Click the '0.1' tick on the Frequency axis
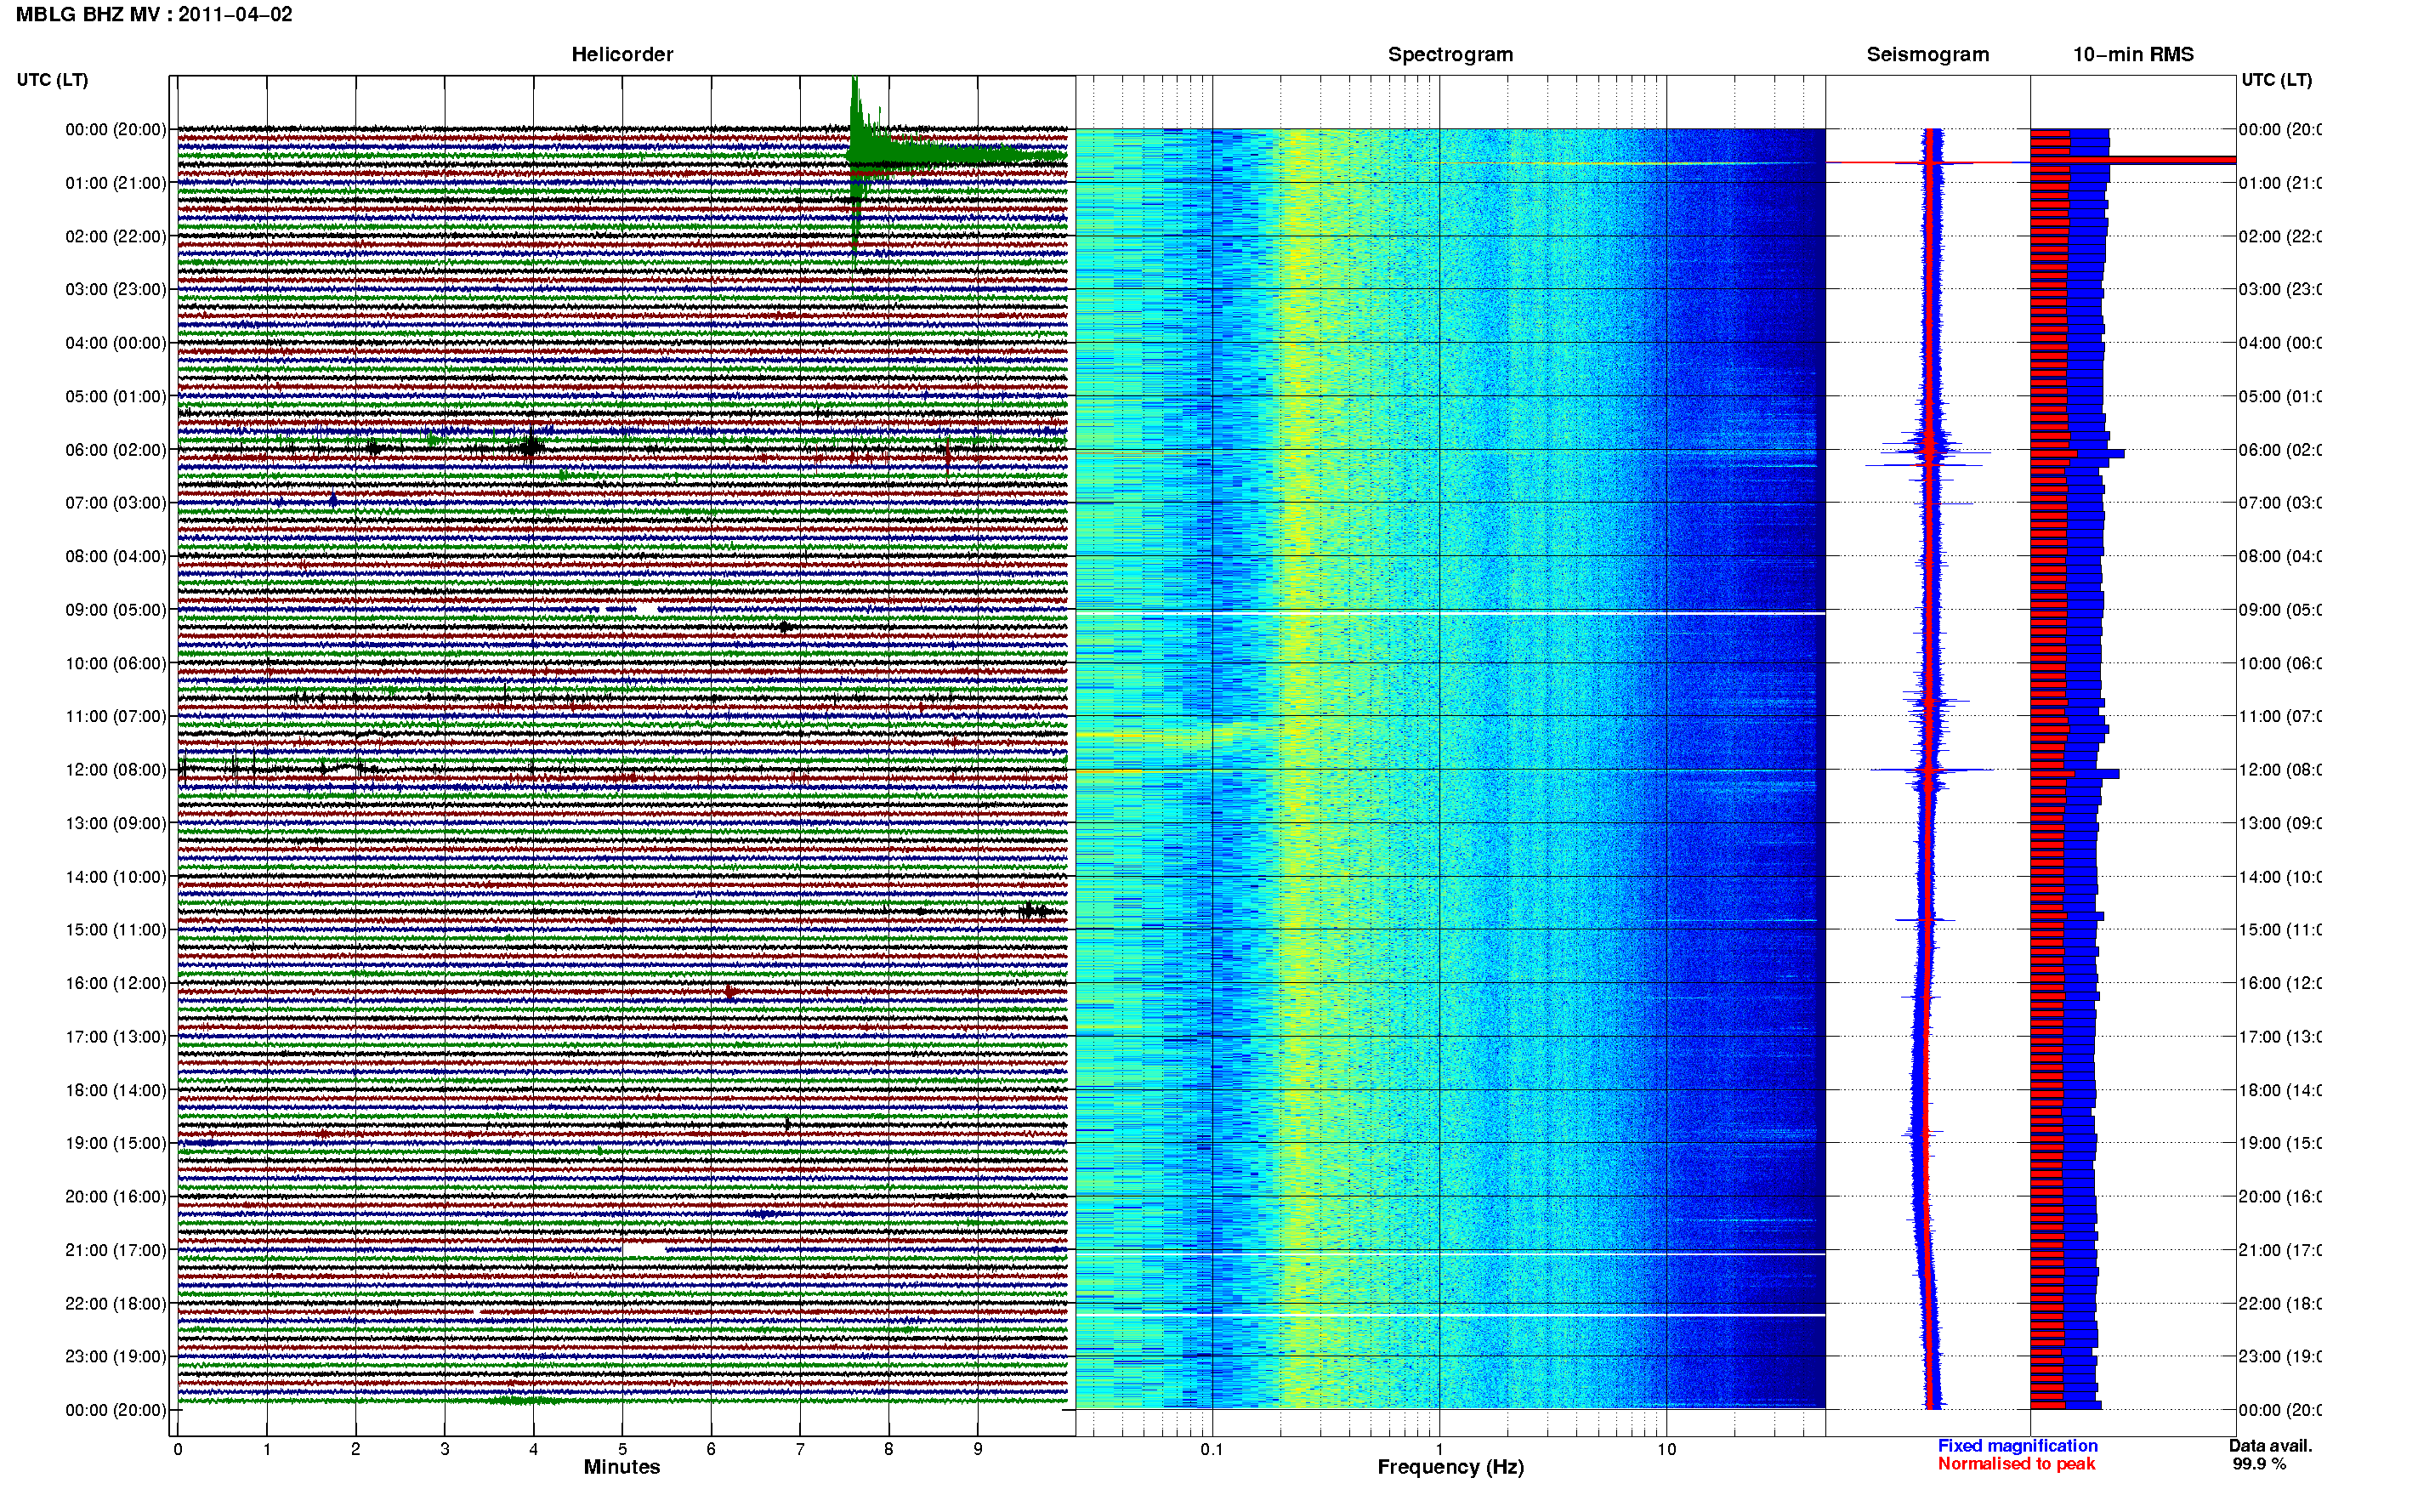The height and width of the screenshot is (1512, 2418). click(x=1212, y=1449)
